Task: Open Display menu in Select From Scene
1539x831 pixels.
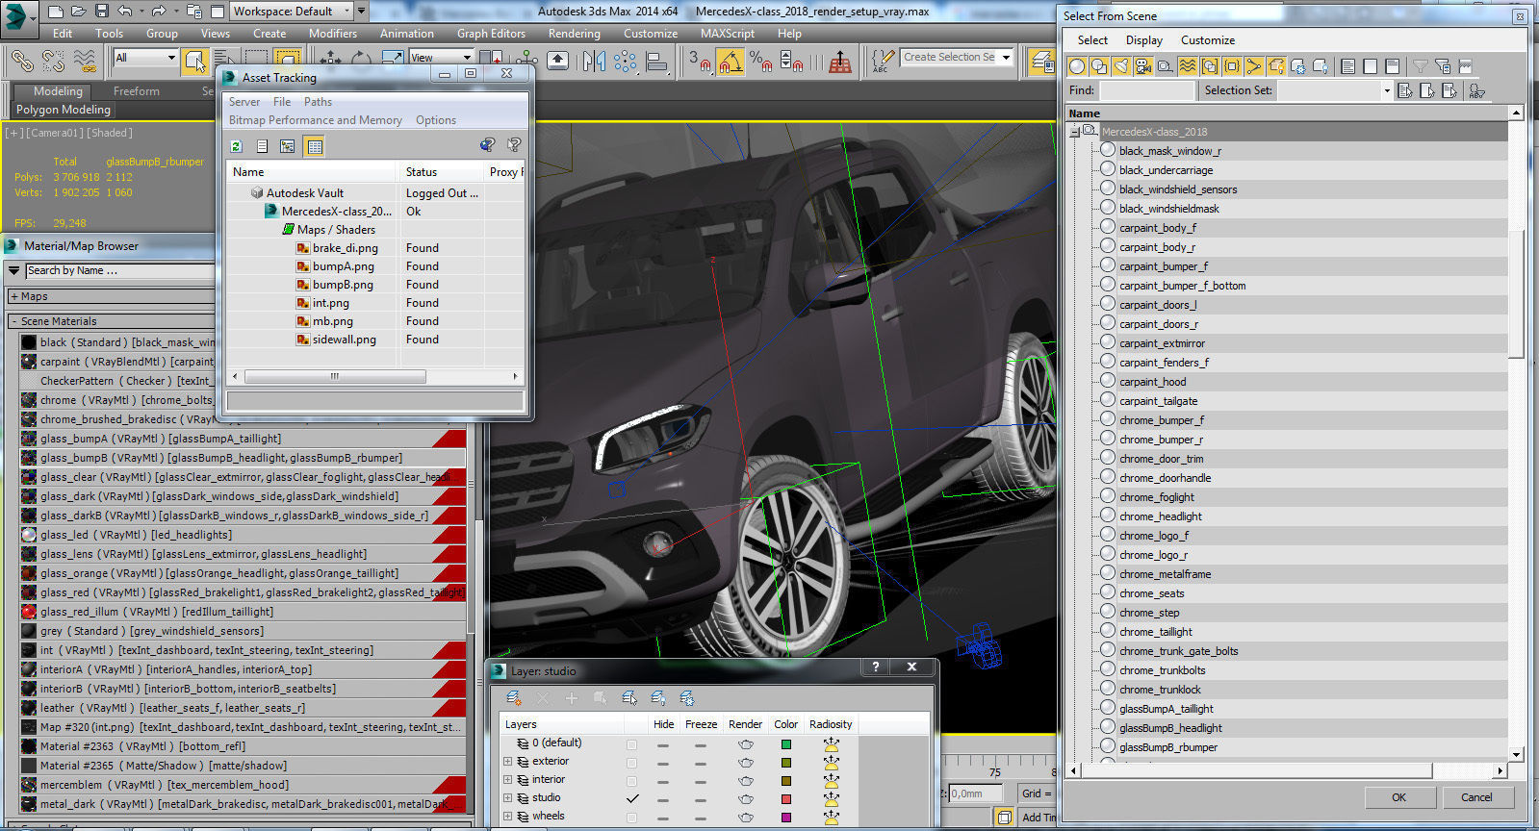Action: [x=1144, y=40]
